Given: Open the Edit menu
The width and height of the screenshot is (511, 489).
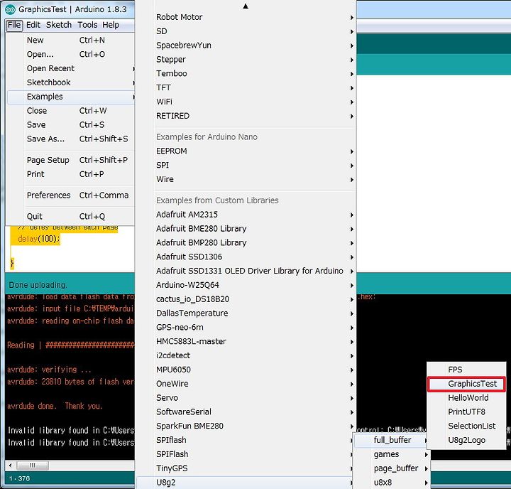Looking at the screenshot, I should 33,25.
